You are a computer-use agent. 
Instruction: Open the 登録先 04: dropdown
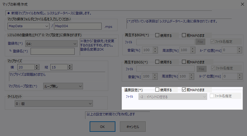(51, 44)
